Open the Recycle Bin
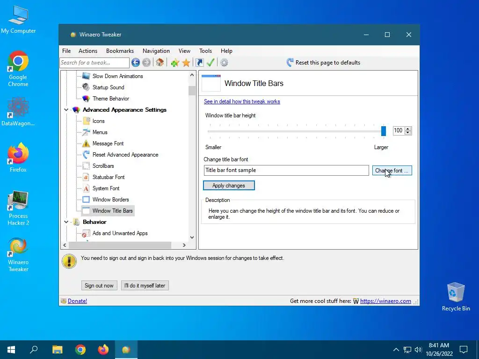This screenshot has width=479, height=359. pyautogui.click(x=456, y=297)
